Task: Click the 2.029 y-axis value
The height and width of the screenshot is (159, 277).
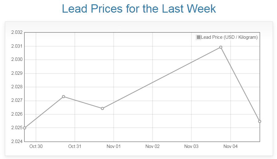Action: coord(17,73)
